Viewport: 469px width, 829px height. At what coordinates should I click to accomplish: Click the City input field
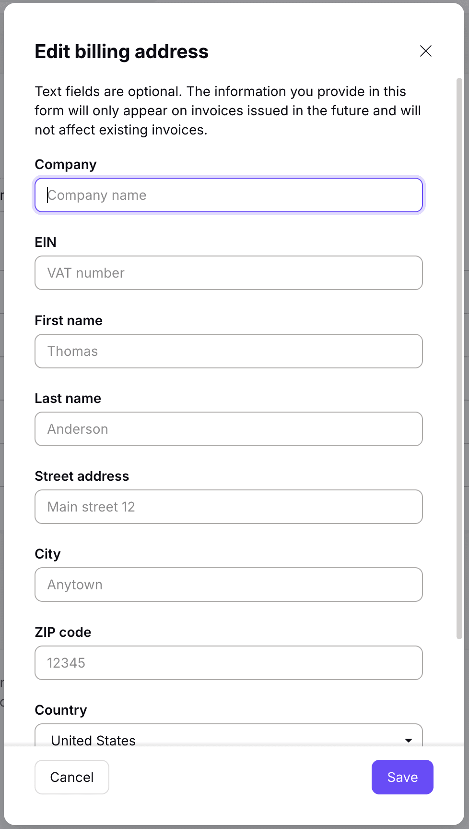pos(228,585)
